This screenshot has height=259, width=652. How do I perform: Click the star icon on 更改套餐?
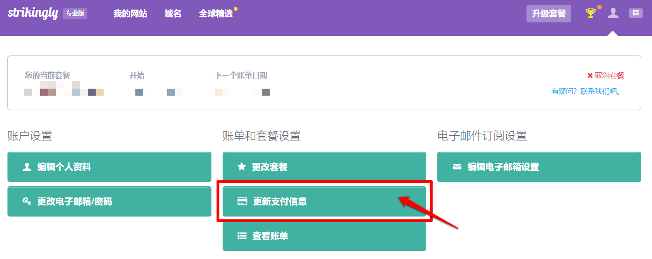point(242,167)
